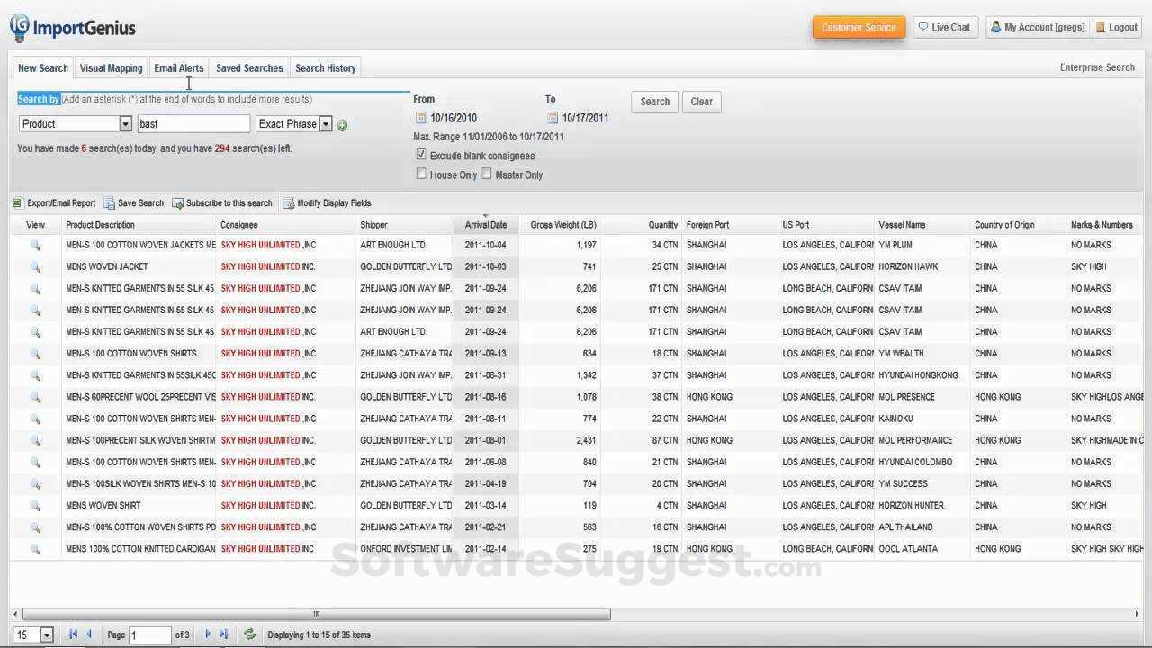The width and height of the screenshot is (1152, 648).
Task: Click the search term input containing bast
Action: pyautogui.click(x=193, y=123)
